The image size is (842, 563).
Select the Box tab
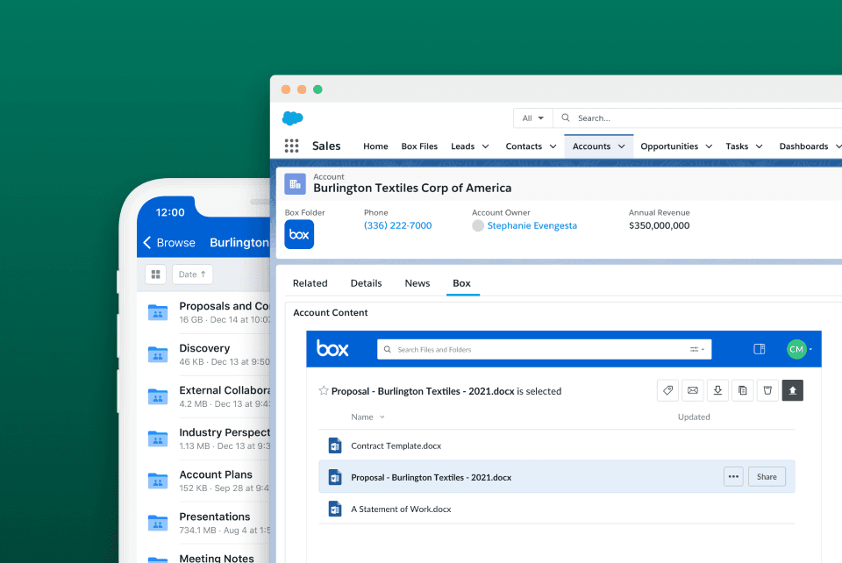[462, 283]
